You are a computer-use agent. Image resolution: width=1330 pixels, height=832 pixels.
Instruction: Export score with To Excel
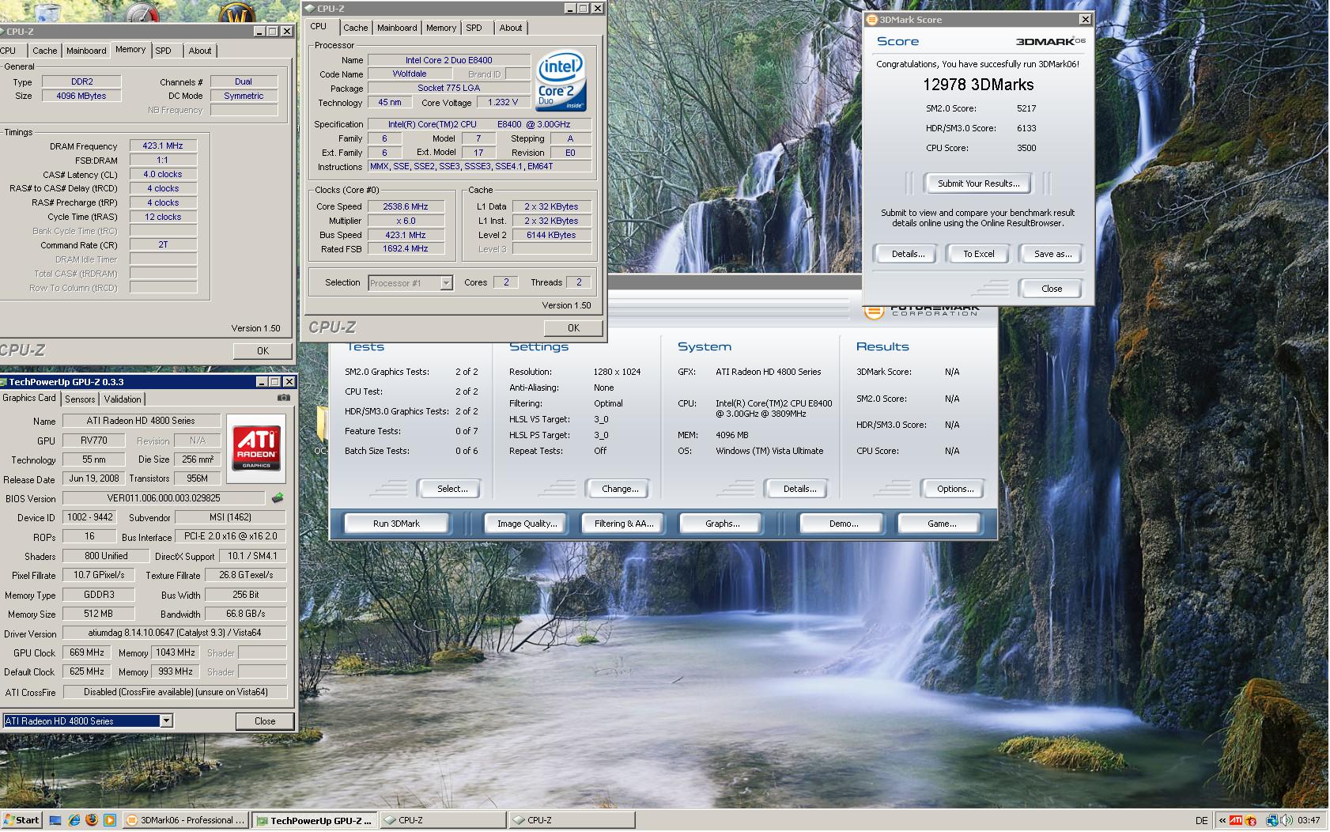(x=978, y=254)
